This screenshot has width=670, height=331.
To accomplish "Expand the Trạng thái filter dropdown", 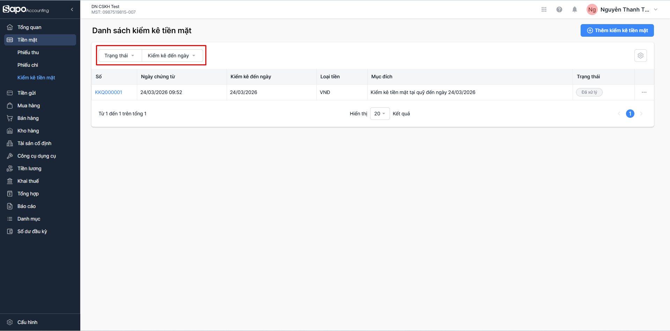I will point(120,56).
